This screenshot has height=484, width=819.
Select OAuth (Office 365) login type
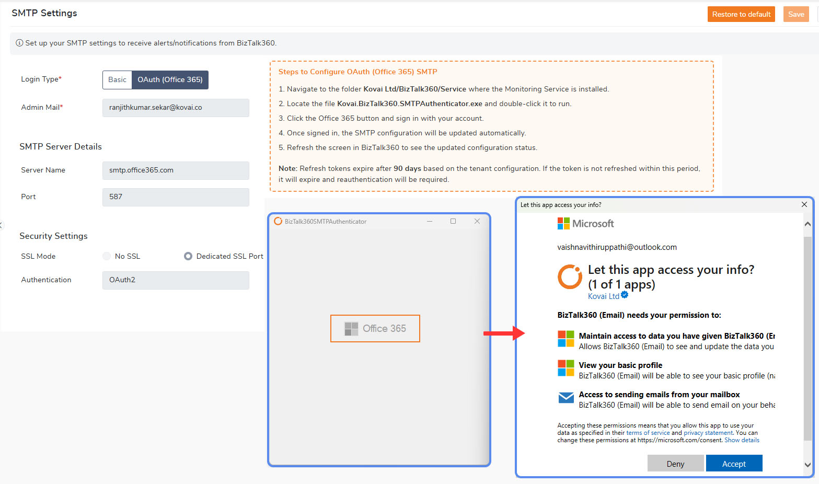click(x=170, y=80)
